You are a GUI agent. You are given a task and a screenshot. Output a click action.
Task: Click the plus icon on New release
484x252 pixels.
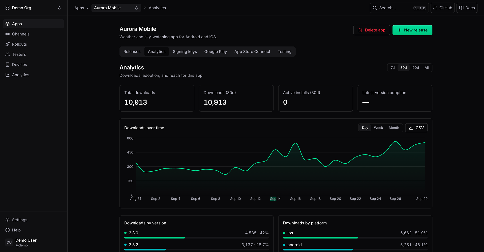coord(400,30)
